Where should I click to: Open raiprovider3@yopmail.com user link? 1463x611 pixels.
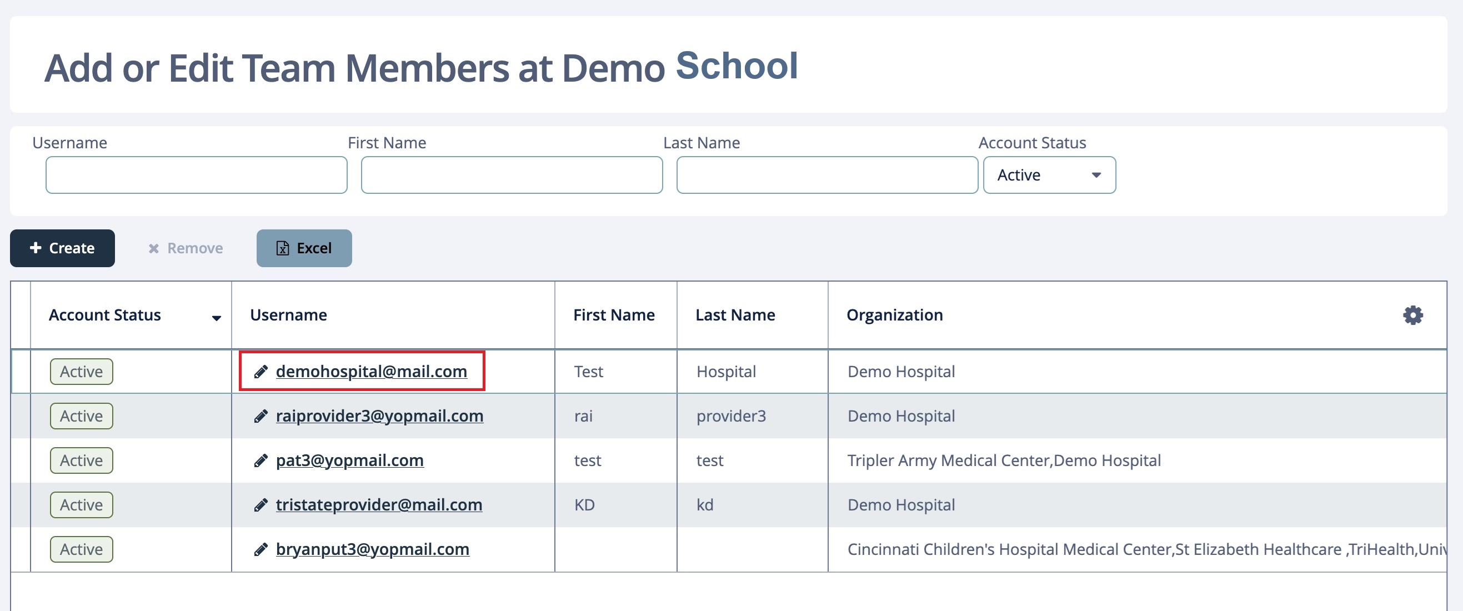379,415
